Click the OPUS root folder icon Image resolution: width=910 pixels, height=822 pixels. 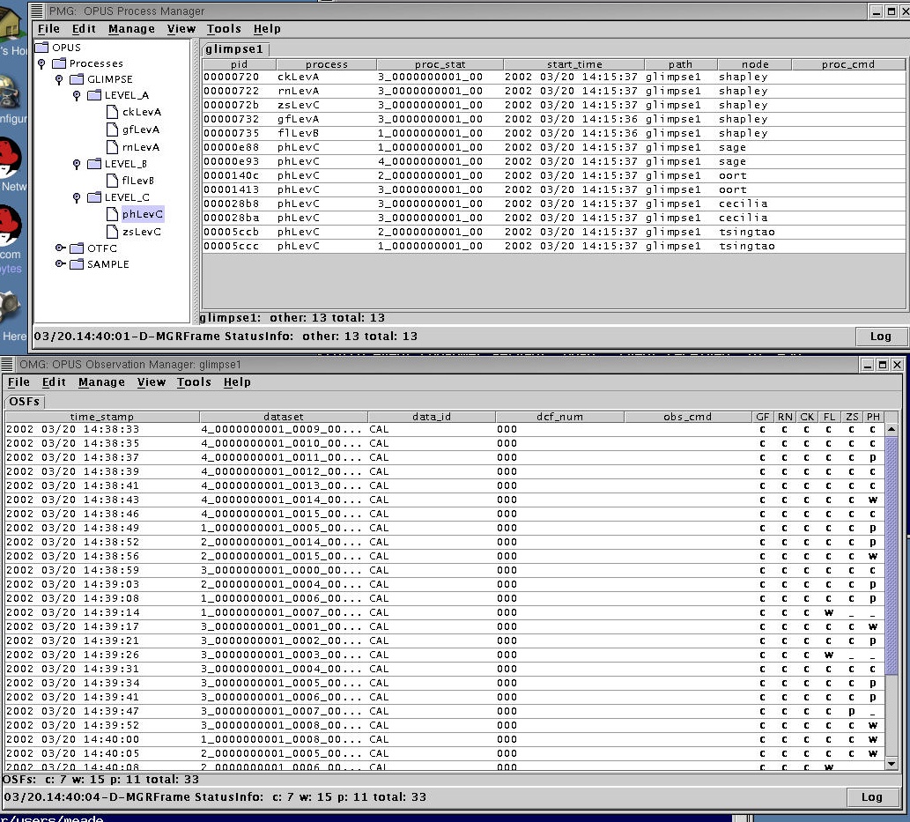41,47
